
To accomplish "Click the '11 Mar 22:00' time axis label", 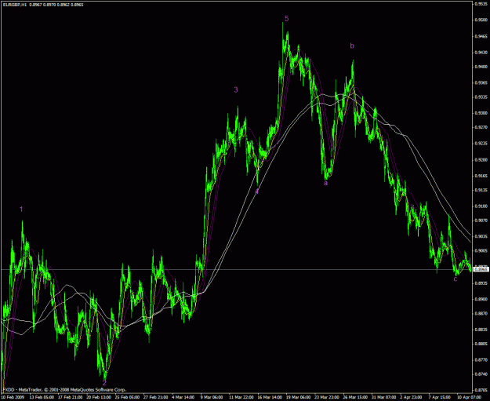I will [x=241, y=397].
